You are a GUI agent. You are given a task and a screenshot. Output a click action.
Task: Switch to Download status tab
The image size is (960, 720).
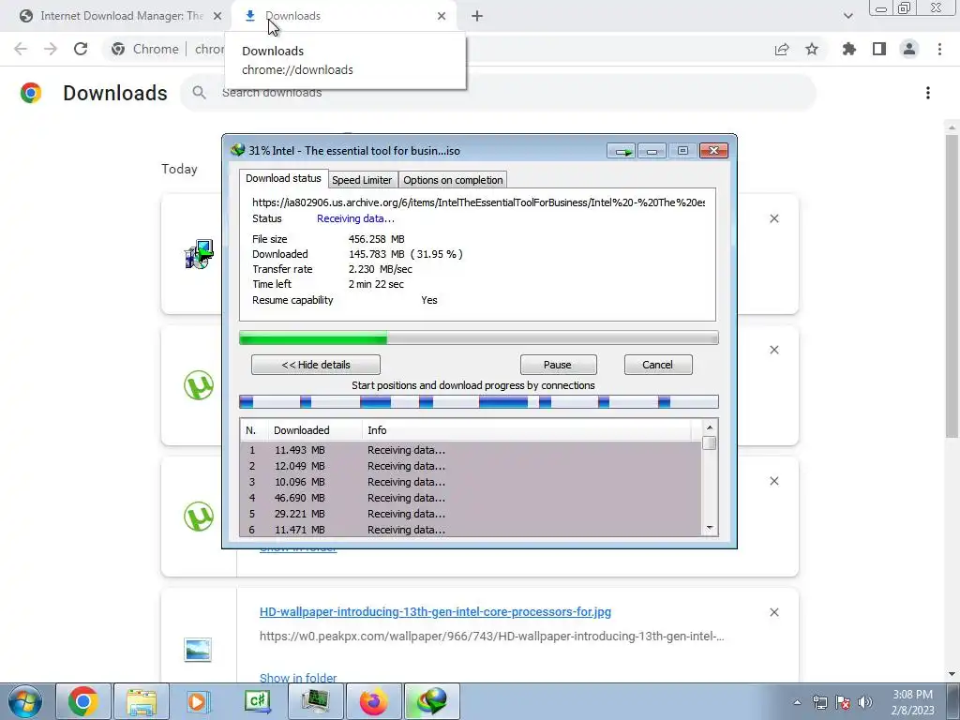[x=283, y=178]
